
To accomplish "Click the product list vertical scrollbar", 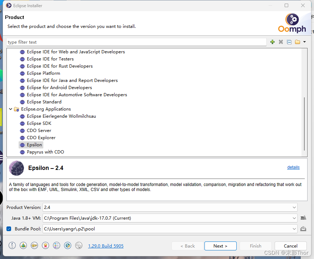I will [304, 124].
